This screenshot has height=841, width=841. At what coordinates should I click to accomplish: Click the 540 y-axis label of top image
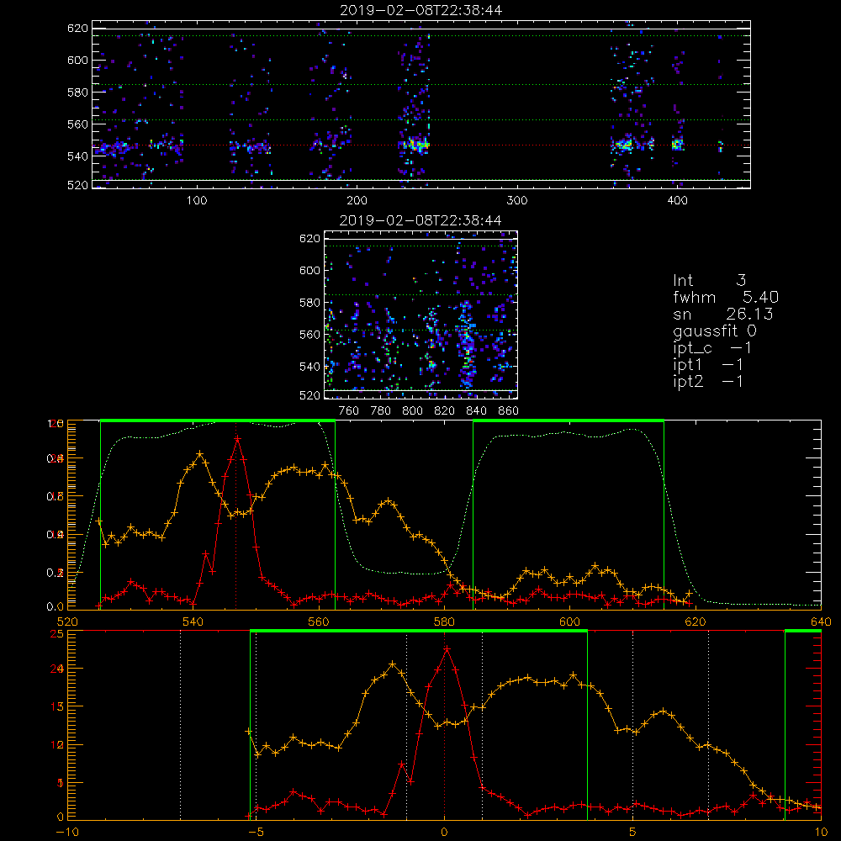tap(77, 156)
